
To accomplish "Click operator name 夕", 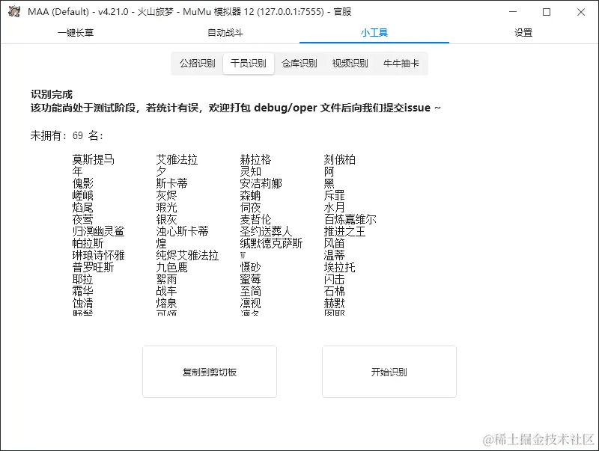I will [x=161, y=171].
